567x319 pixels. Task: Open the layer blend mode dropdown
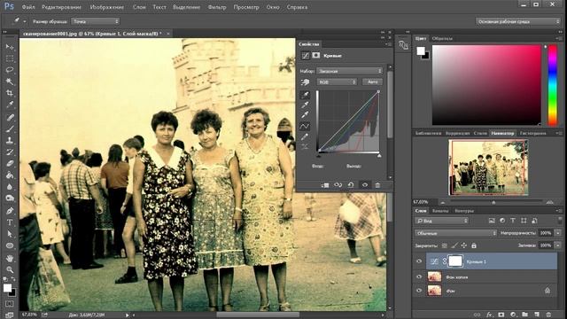(x=456, y=233)
